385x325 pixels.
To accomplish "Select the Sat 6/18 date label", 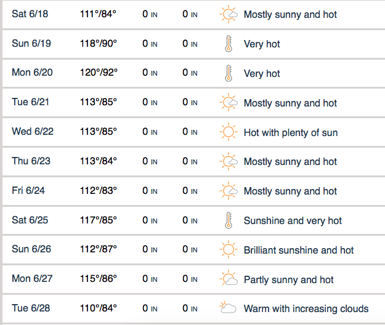I will click(28, 14).
